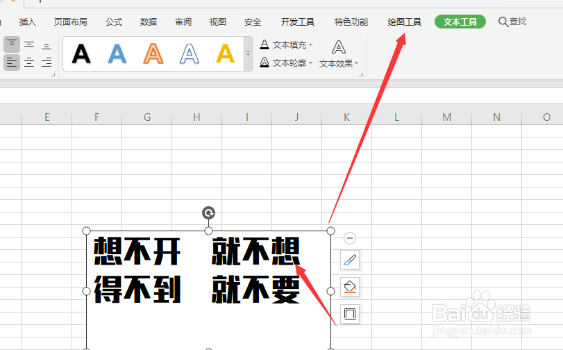Viewport: 563px width, 350px height.
Task: Click text 就不要 in text box
Action: click(255, 290)
